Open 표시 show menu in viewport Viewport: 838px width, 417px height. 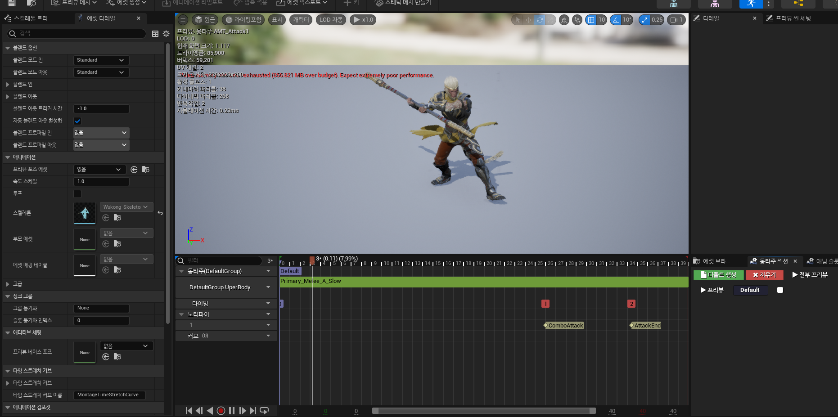pos(277,20)
